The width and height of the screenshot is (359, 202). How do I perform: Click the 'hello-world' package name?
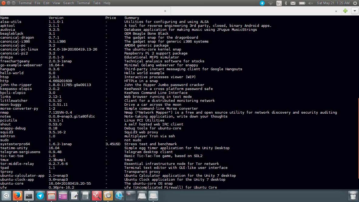pos(12,73)
